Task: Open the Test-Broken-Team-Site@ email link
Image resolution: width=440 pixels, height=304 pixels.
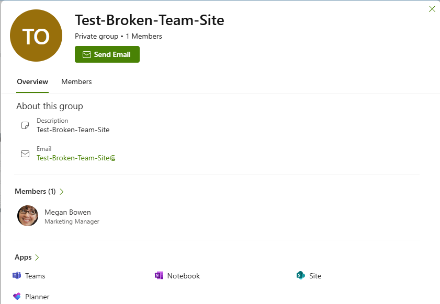Action: click(x=76, y=158)
